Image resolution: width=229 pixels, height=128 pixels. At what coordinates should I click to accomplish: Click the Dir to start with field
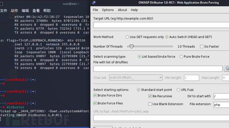tap(221, 96)
